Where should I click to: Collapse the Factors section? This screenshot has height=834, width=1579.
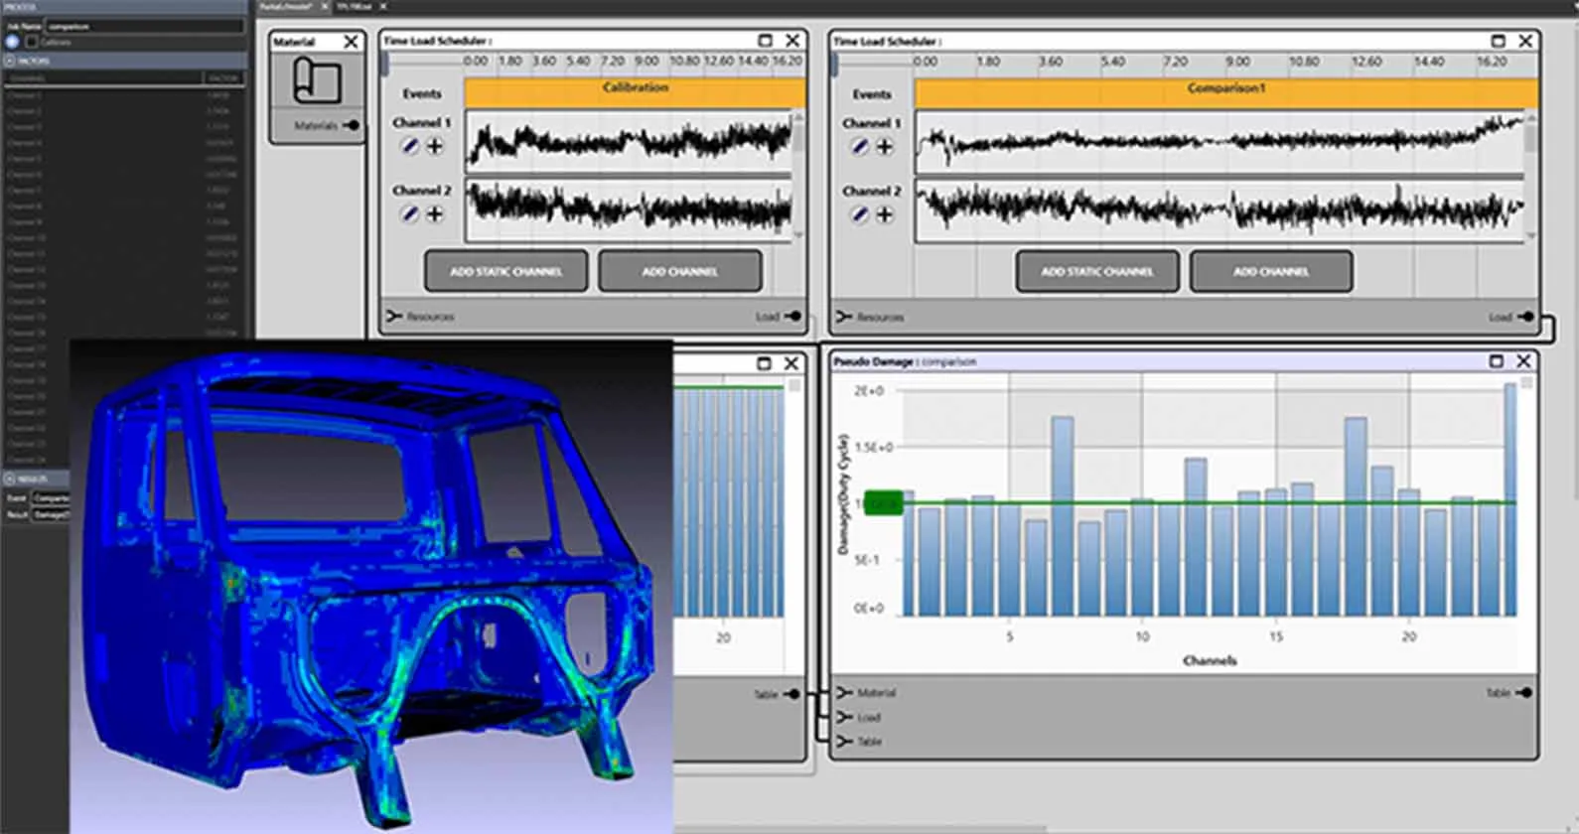pos(10,61)
